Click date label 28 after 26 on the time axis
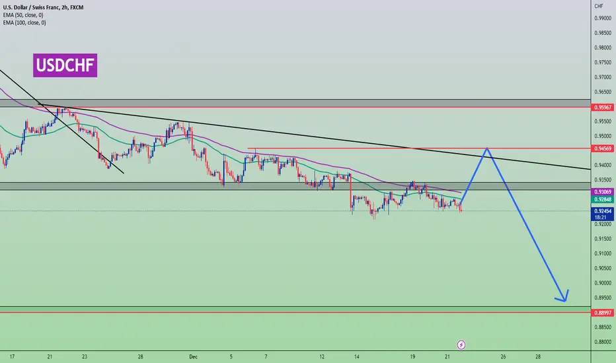The height and width of the screenshot is (363, 616). tap(538, 356)
